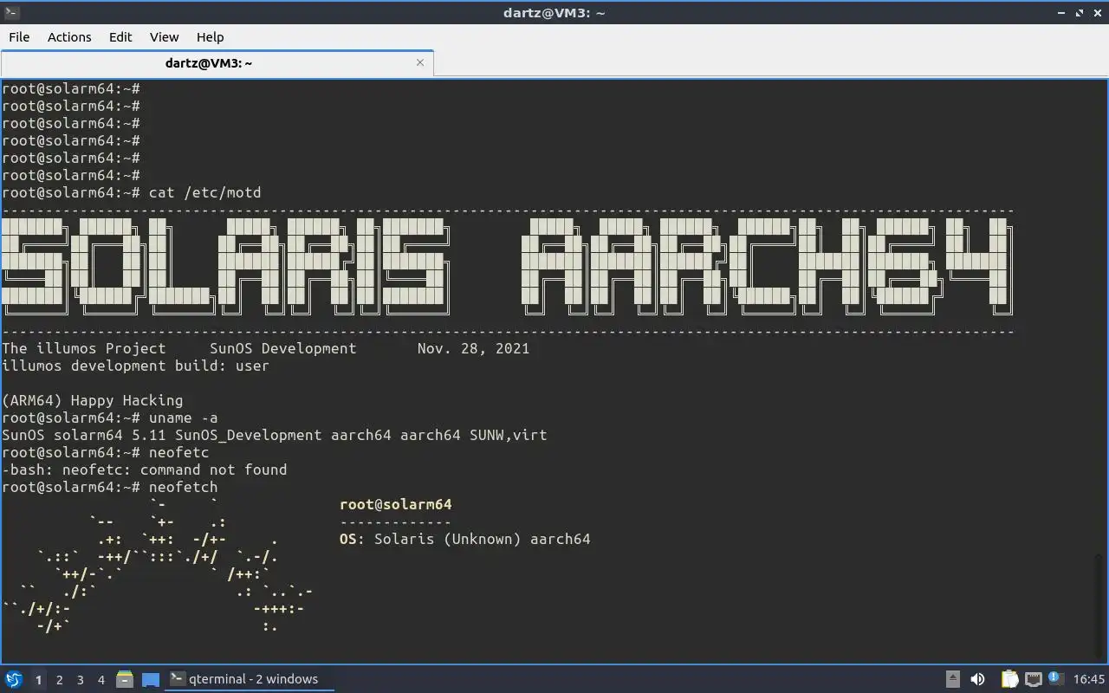Open the View menu

pos(164,36)
